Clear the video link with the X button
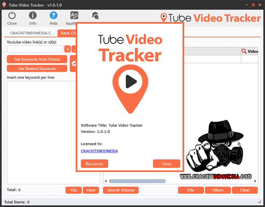 tap(68, 49)
